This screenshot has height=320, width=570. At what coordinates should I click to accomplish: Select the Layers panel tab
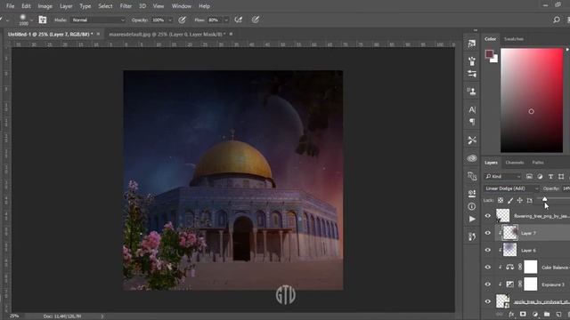click(491, 163)
